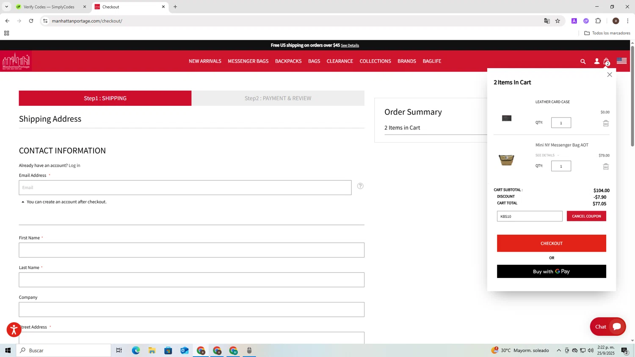
Task: Remove Mini NY Messenger Bag item
Action: tap(606, 166)
